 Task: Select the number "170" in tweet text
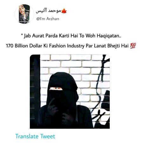[x=10, y=46]
